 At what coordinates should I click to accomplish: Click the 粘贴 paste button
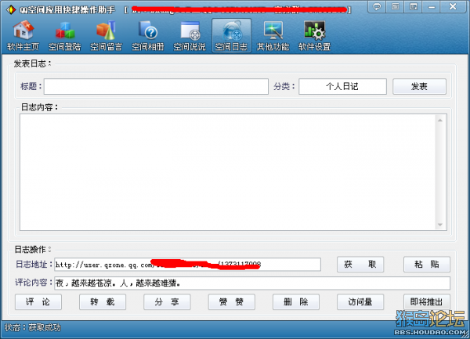pos(427,264)
